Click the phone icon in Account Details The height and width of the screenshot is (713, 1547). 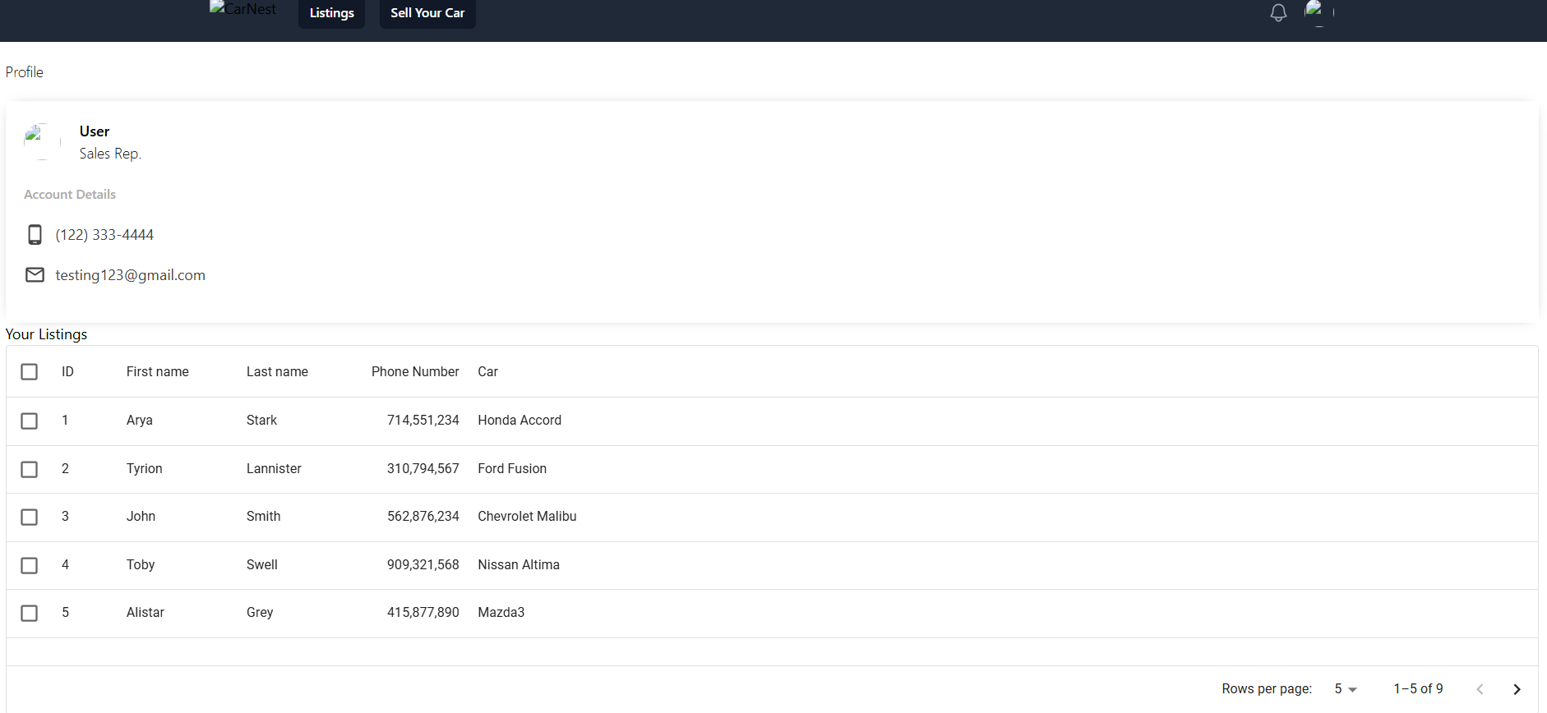point(35,235)
